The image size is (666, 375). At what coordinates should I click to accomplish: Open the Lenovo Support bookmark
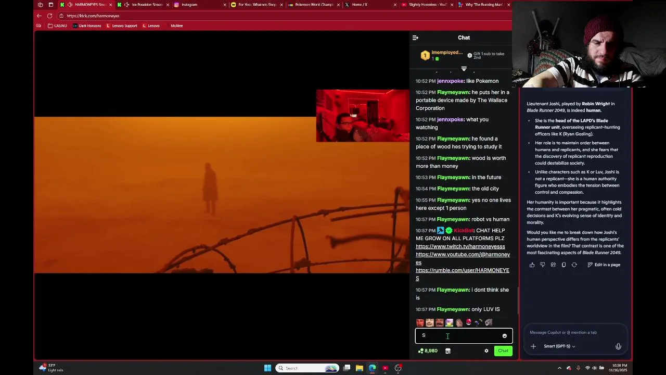122,26
